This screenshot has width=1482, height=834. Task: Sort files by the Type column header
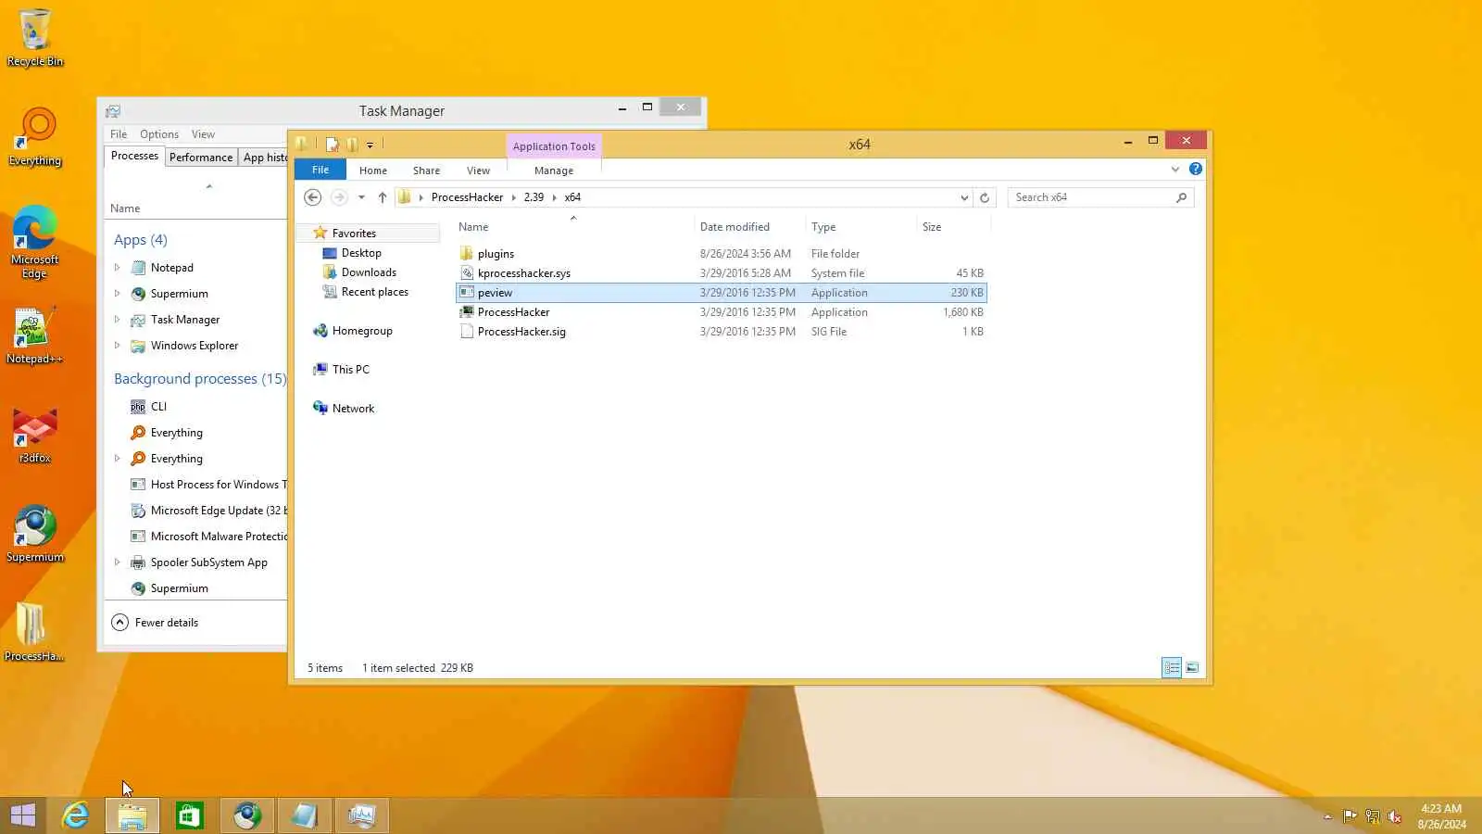click(860, 227)
